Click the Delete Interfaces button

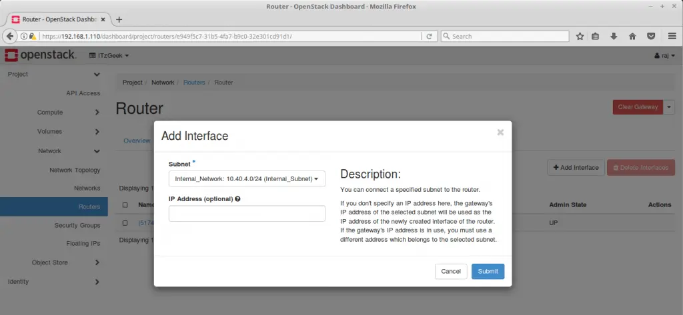tap(641, 168)
